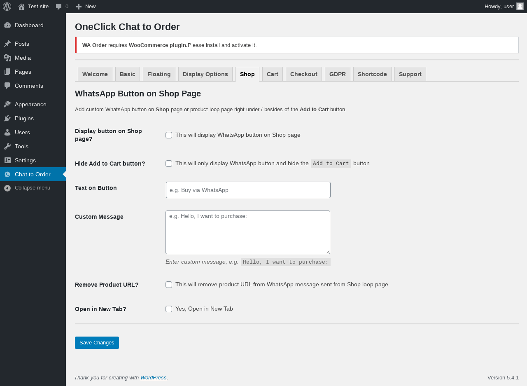
Task: Open the Support tab
Action: point(410,74)
